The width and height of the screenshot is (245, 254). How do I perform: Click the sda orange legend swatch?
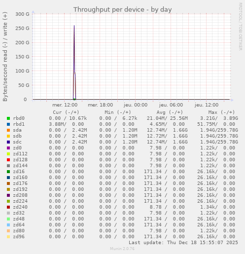(8, 130)
